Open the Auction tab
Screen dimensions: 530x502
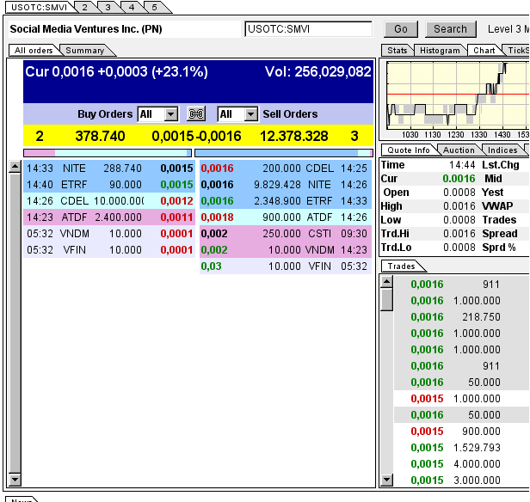point(459,150)
